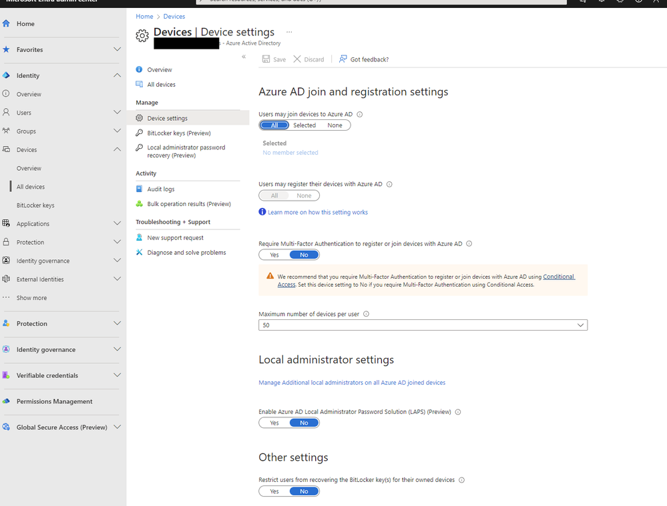The height and width of the screenshot is (506, 667).
Task: Click the External Identities icon
Action: [6, 279]
